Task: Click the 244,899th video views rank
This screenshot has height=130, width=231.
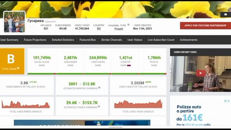Action: point(98,58)
